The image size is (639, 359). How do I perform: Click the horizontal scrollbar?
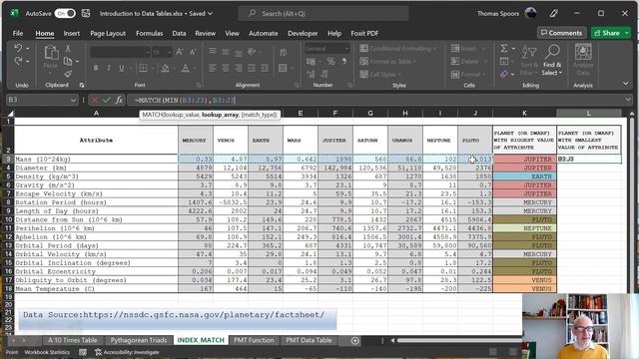(458, 340)
